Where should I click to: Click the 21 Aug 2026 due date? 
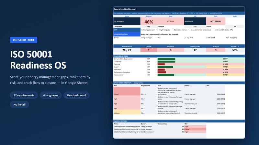tap(189, 38)
